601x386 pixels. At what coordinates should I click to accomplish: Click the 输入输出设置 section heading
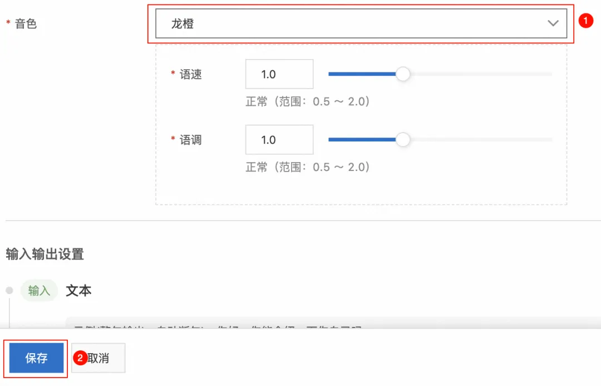point(45,255)
